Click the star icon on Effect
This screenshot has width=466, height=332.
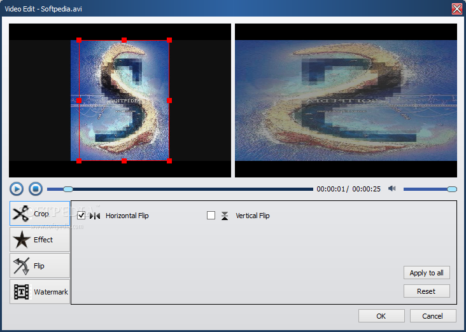click(x=22, y=240)
